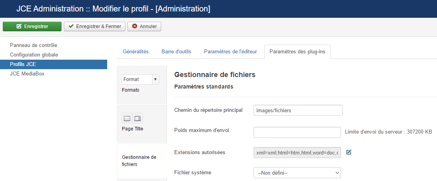
Task: Click the red cancel icon on Annuler
Action: (135, 26)
